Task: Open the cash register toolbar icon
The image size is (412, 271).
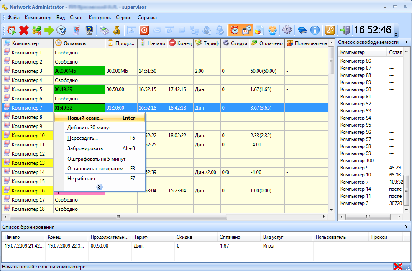Action: pyautogui.click(x=104, y=30)
